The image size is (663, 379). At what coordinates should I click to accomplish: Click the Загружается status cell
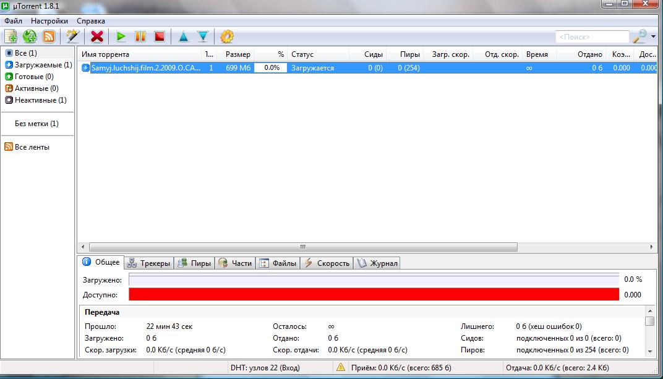(312, 67)
